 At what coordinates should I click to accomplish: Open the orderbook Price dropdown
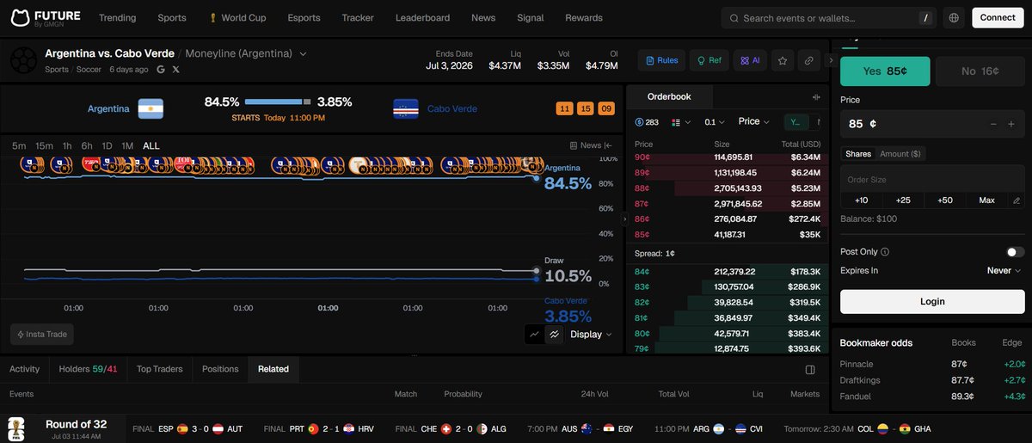coord(755,121)
